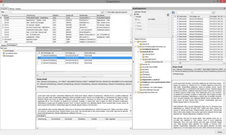Click the refresh icon in Selecteer Periode
The height and width of the screenshot is (135, 226).
(x=168, y=15)
